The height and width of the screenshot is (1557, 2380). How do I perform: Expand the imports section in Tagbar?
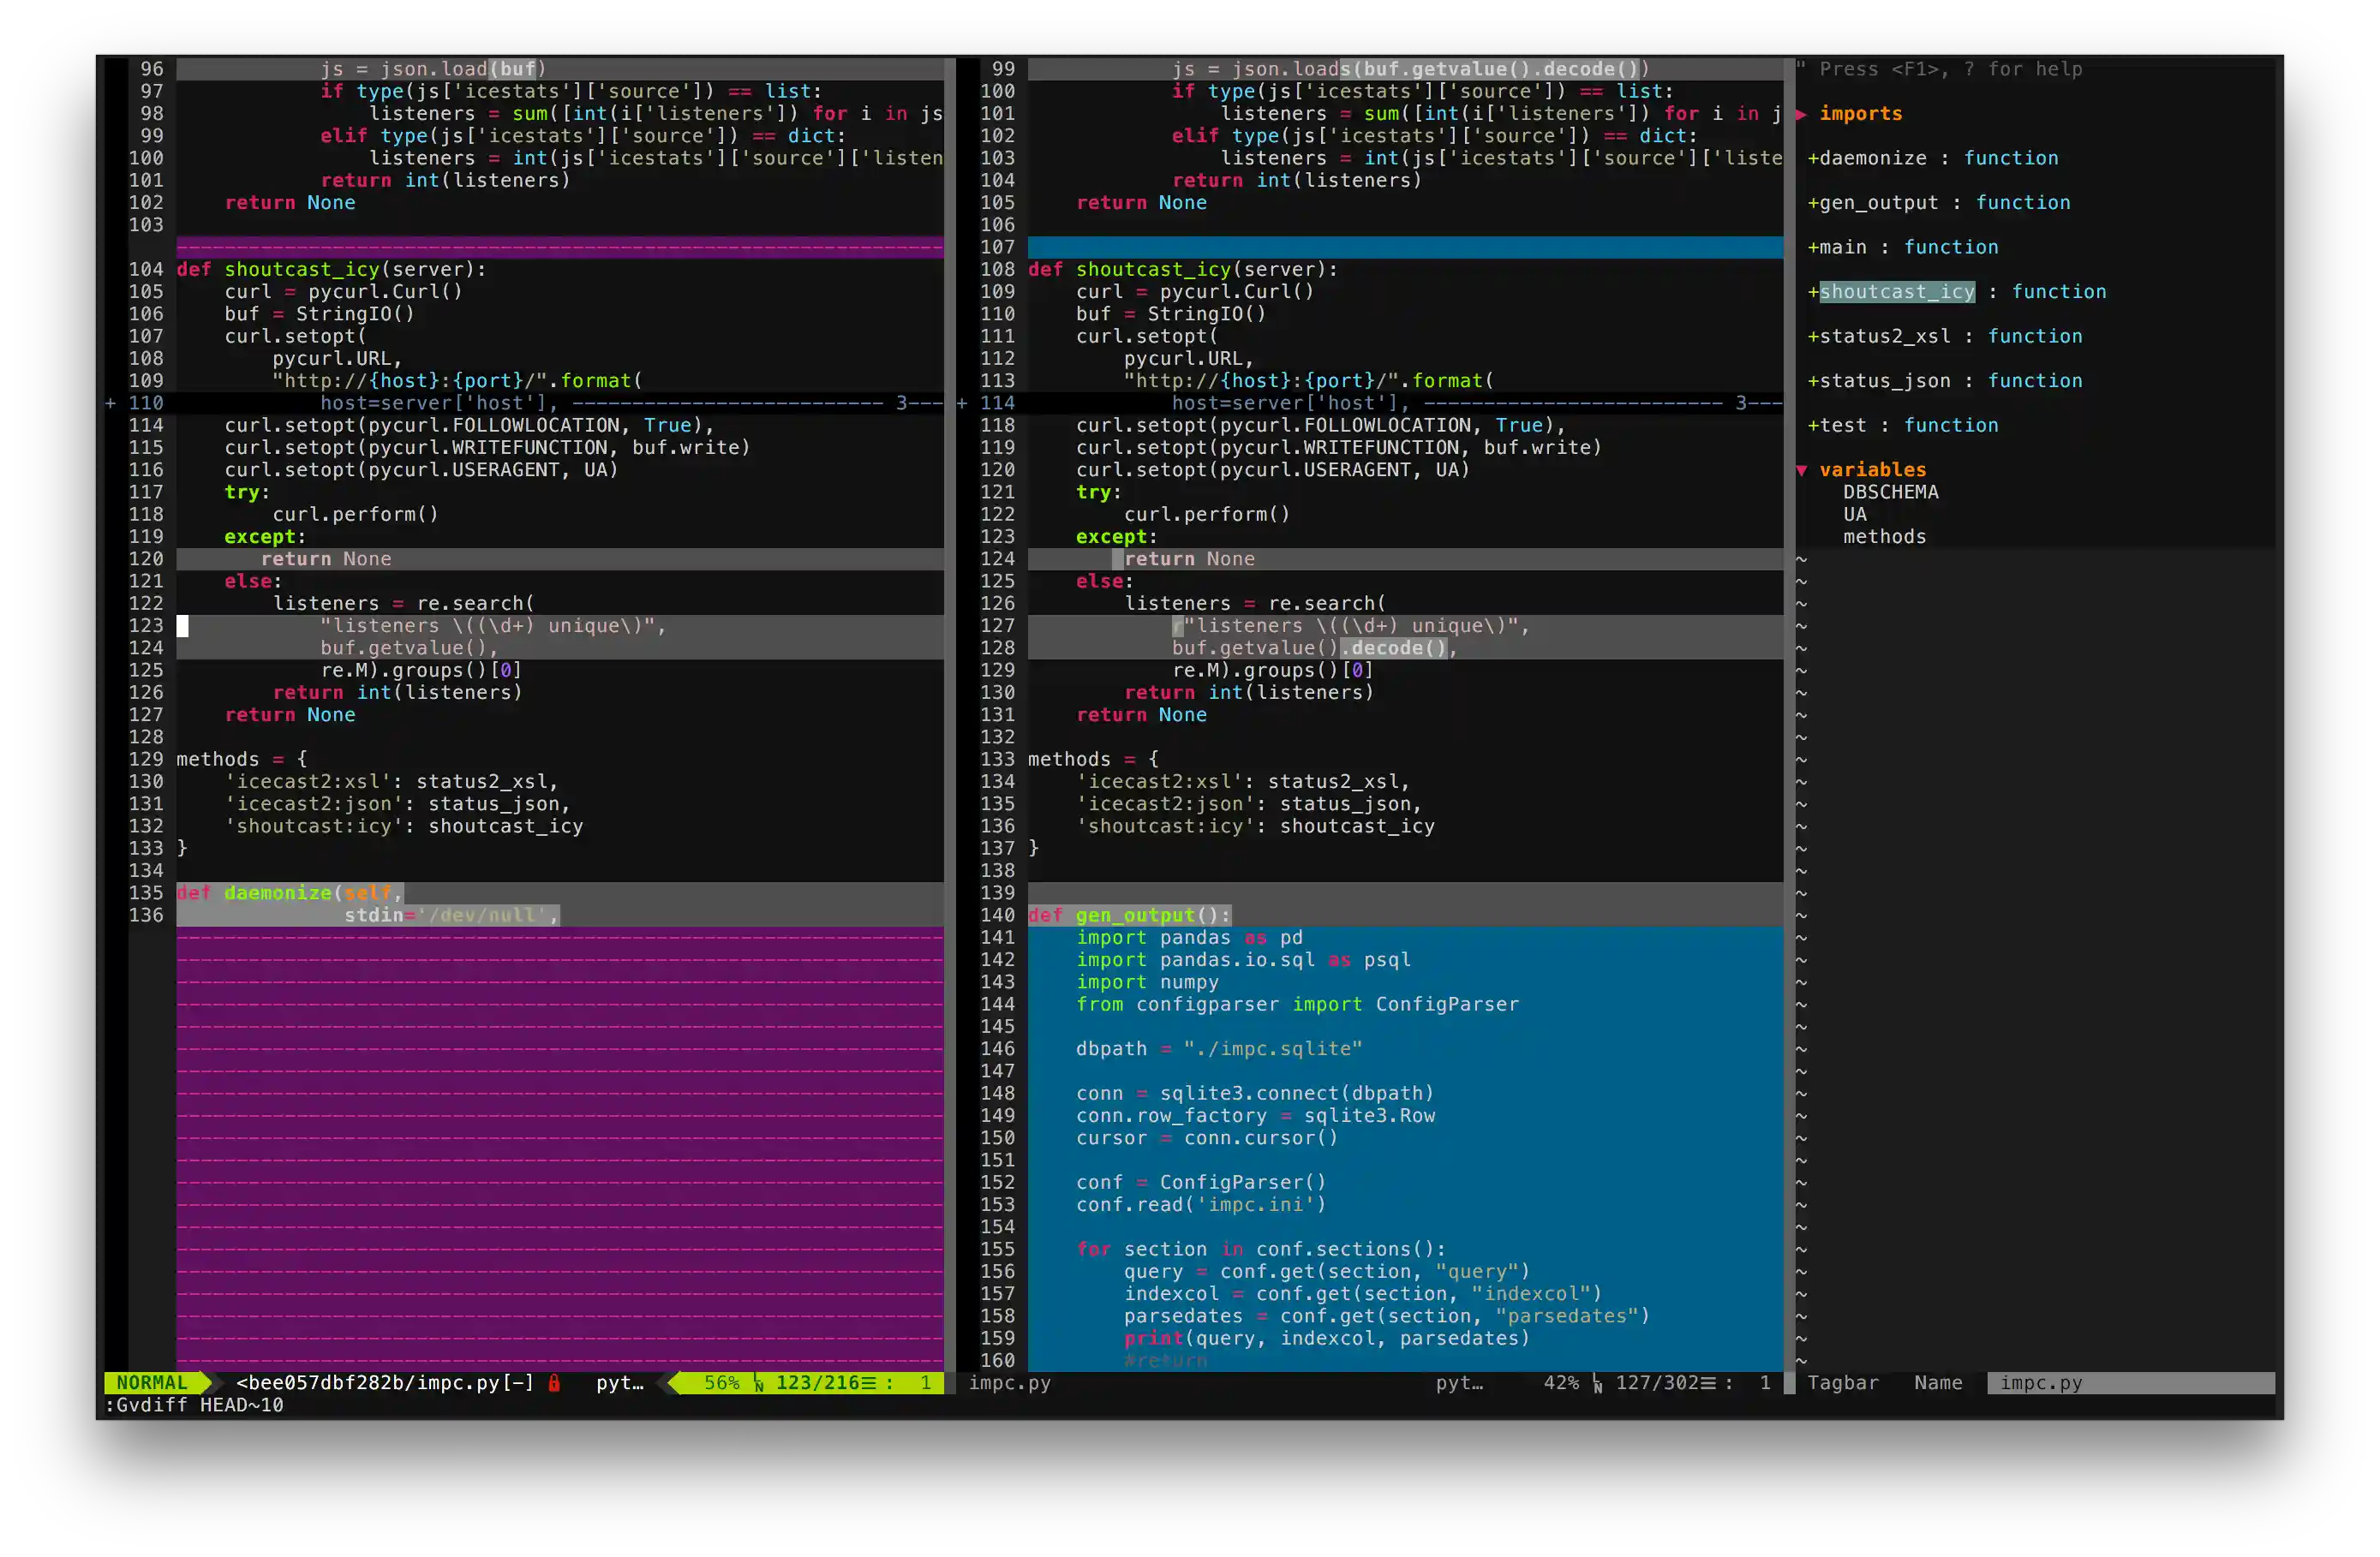click(x=1801, y=113)
